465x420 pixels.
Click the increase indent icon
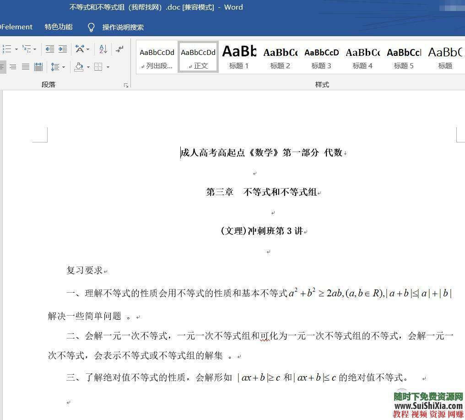tap(62, 49)
